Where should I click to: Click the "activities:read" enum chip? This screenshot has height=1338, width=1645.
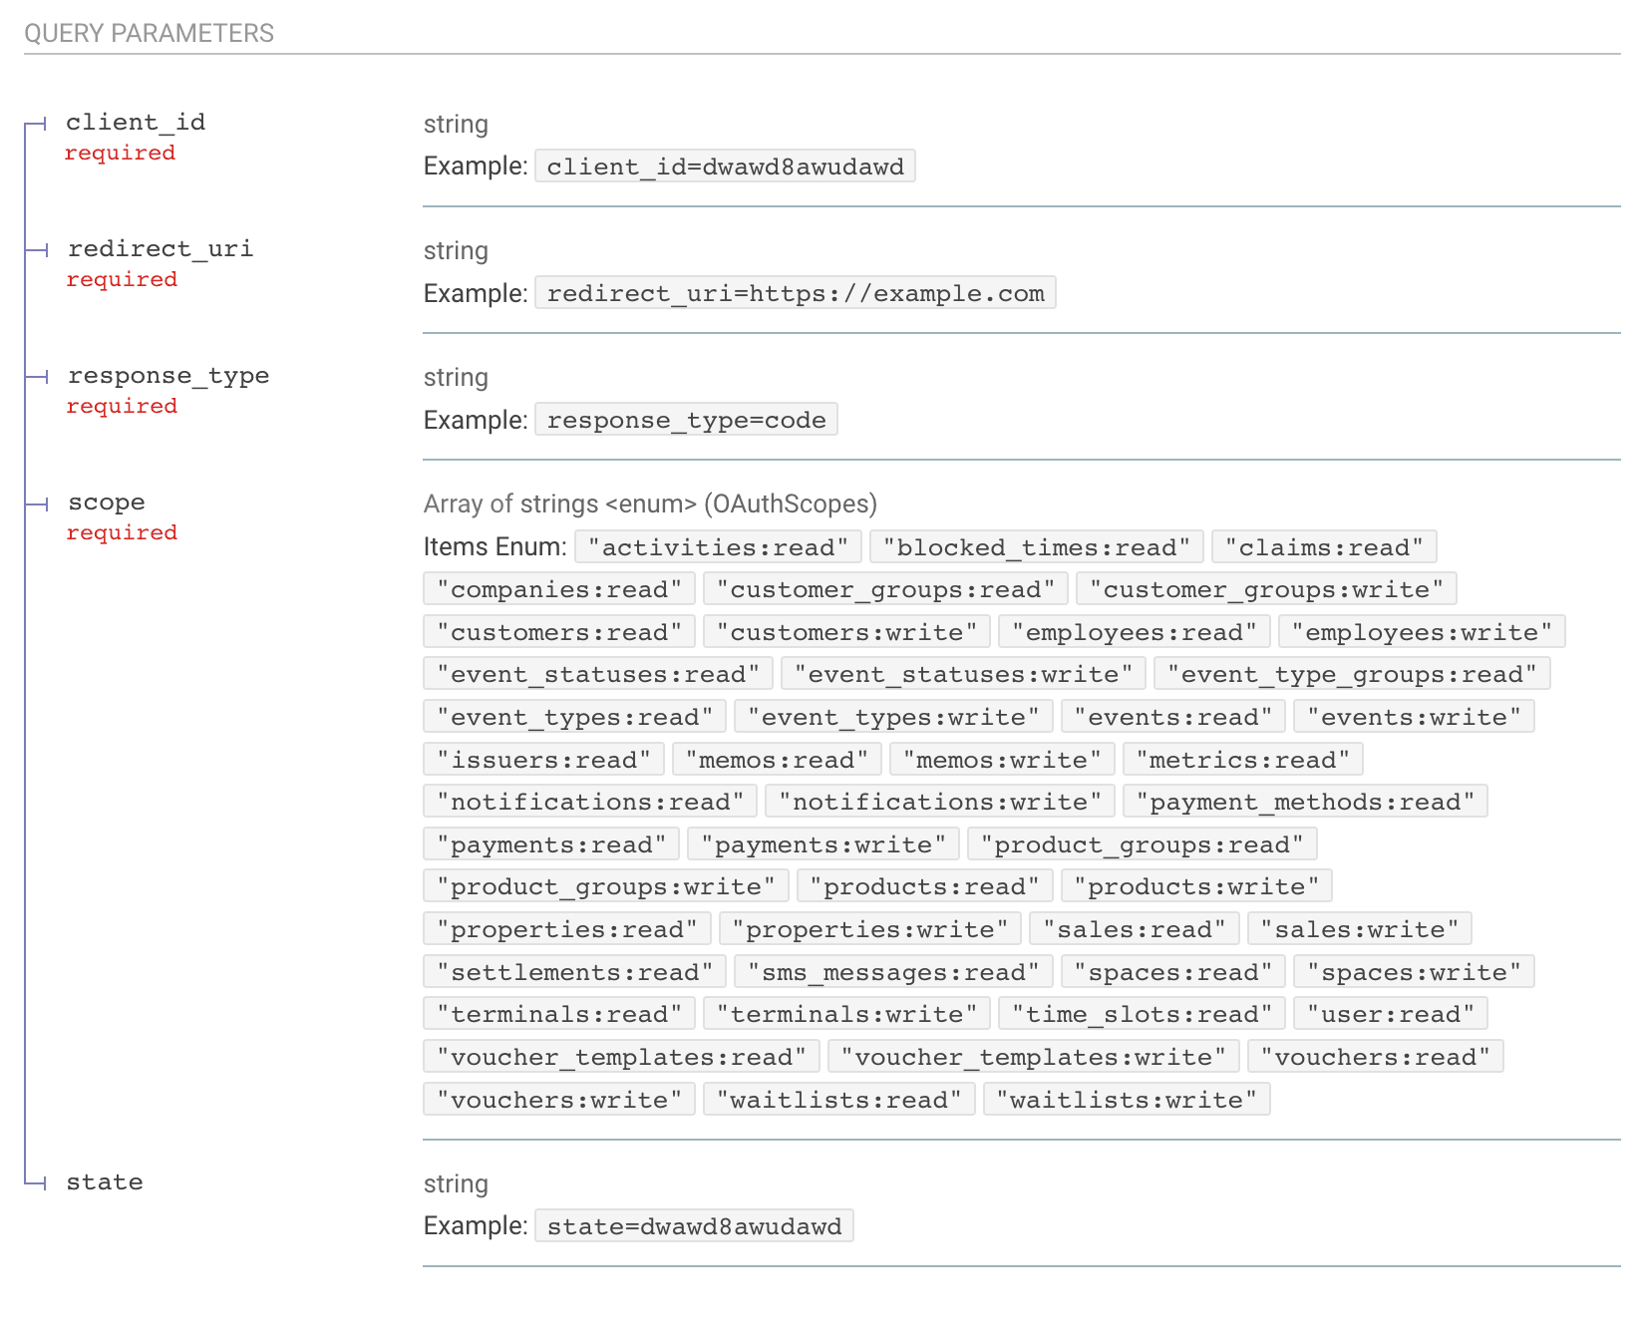click(717, 546)
